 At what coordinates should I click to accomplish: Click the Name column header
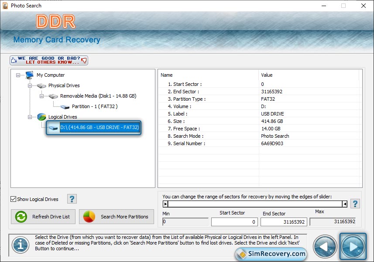click(209, 75)
